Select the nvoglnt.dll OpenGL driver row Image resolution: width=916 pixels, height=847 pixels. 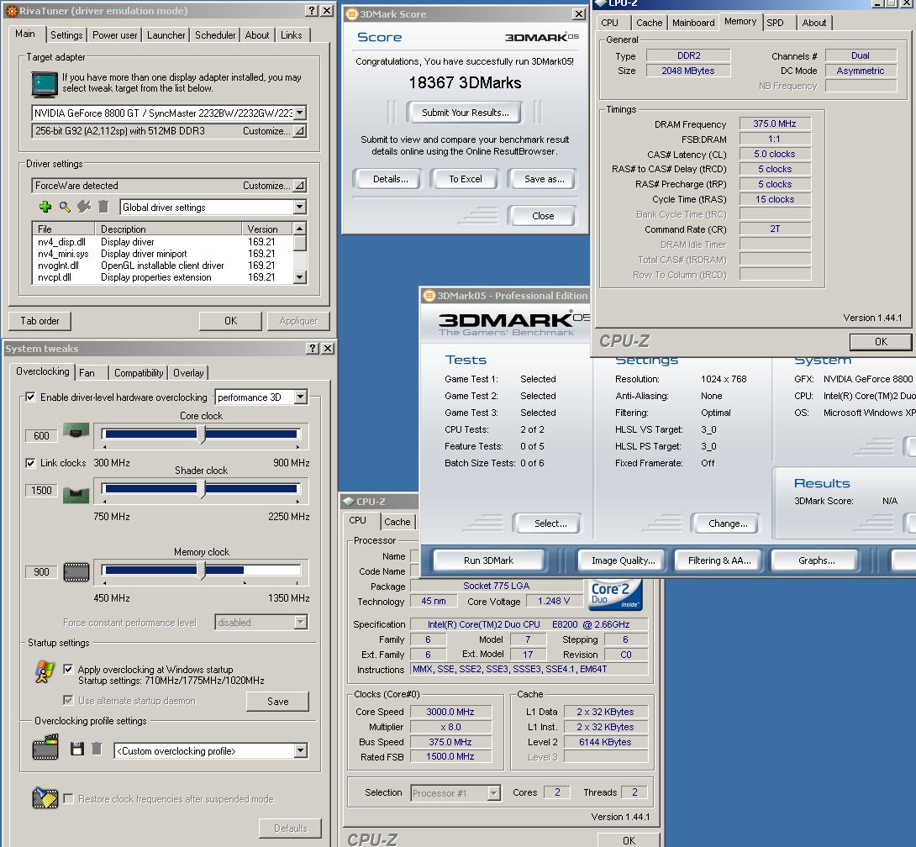162,266
